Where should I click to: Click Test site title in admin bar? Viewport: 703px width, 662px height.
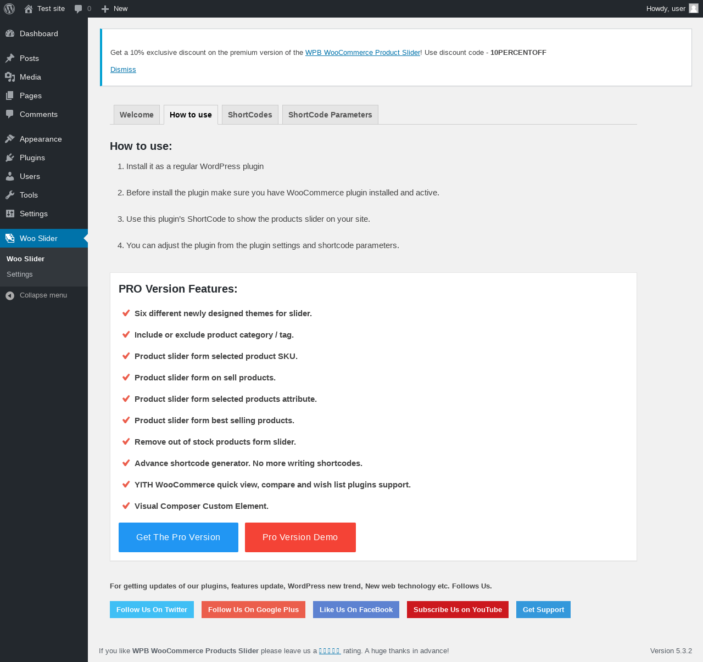click(x=51, y=9)
